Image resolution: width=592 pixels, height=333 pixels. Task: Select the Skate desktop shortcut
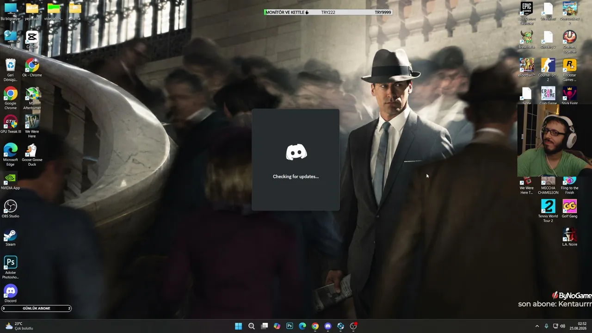point(526,96)
